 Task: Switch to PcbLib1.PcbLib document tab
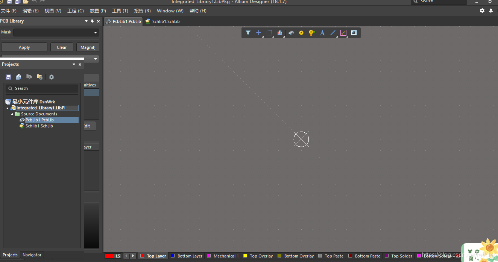(123, 21)
